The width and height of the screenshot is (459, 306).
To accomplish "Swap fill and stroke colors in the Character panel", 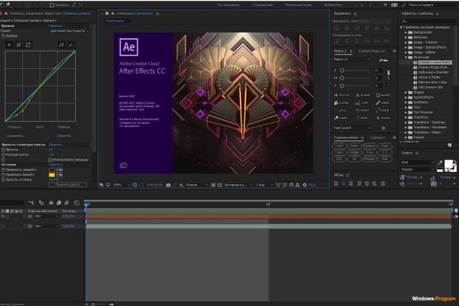I will click(453, 161).
